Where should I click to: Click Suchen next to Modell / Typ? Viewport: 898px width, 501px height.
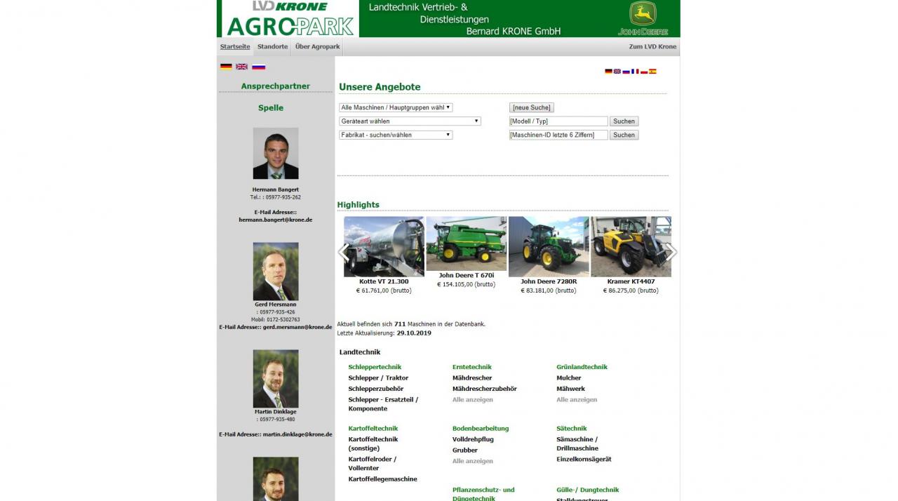(624, 121)
